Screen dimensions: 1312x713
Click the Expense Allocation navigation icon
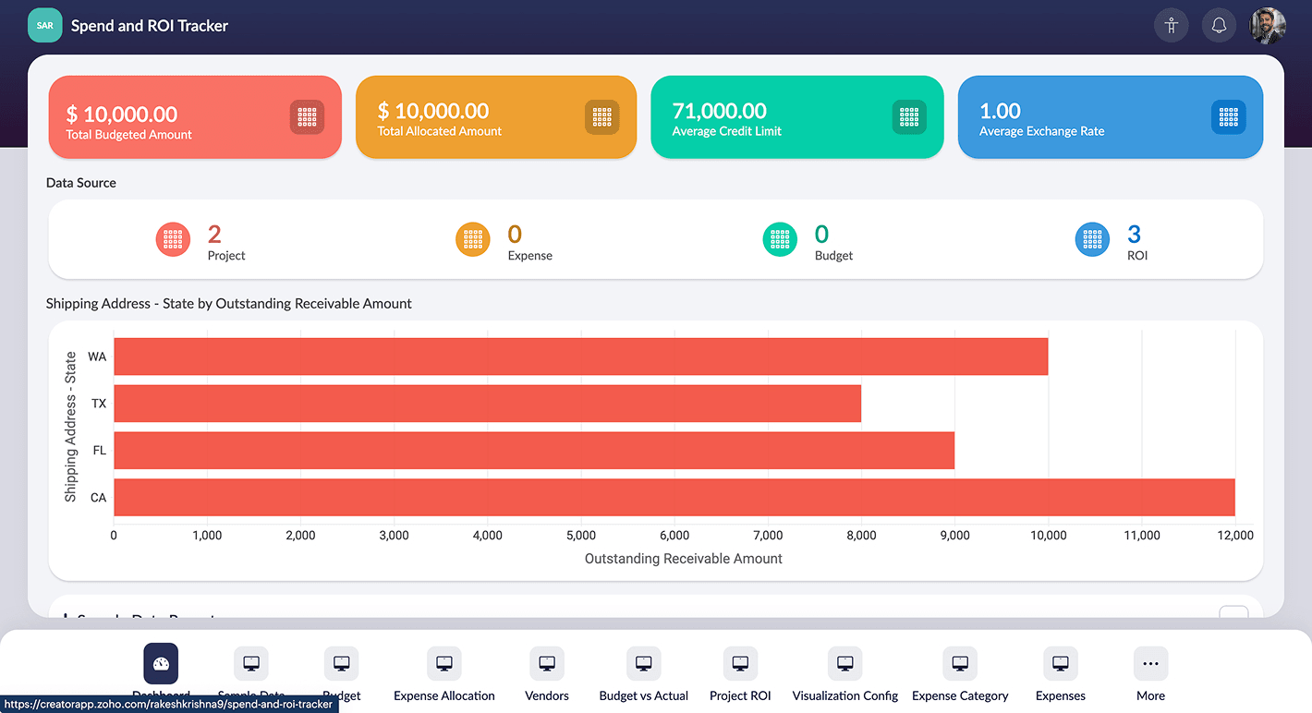[x=443, y=663]
